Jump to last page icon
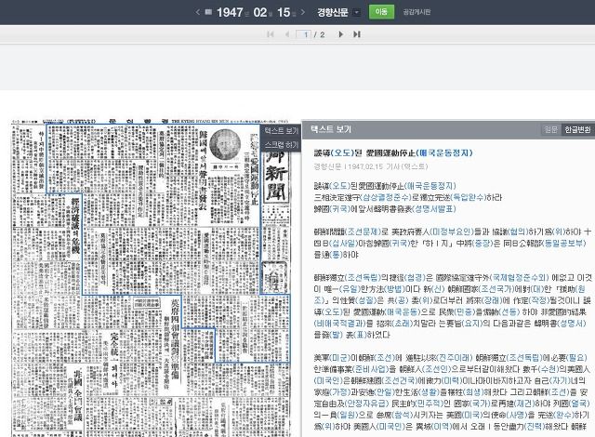595x437 pixels. click(357, 34)
